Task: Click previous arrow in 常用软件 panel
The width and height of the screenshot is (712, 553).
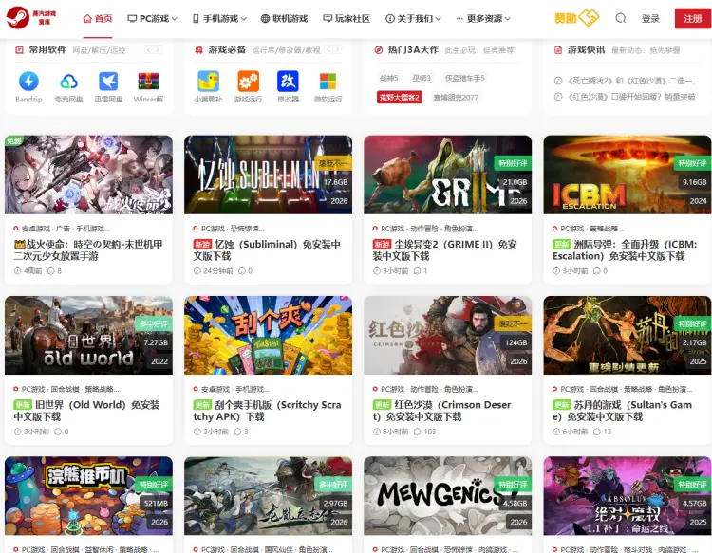Action: coord(148,50)
